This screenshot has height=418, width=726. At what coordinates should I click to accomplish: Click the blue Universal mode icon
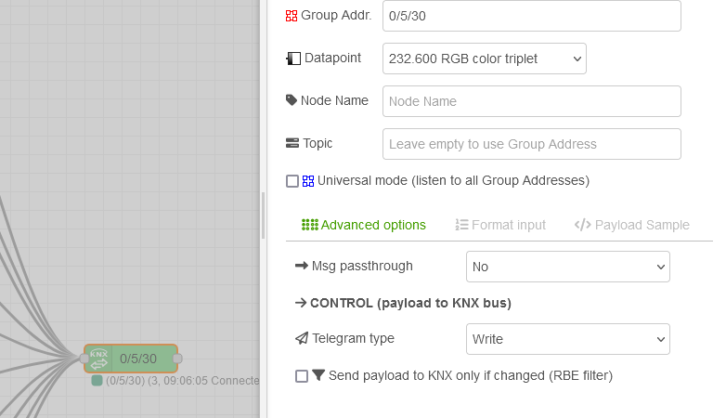point(308,181)
